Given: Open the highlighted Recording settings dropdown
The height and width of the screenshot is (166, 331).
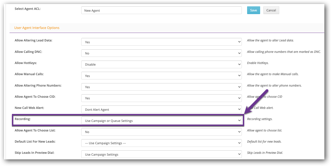Looking at the screenshot, I should click(x=161, y=120).
